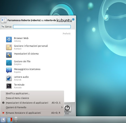Click the Messaggistica istantanea label

27,69
